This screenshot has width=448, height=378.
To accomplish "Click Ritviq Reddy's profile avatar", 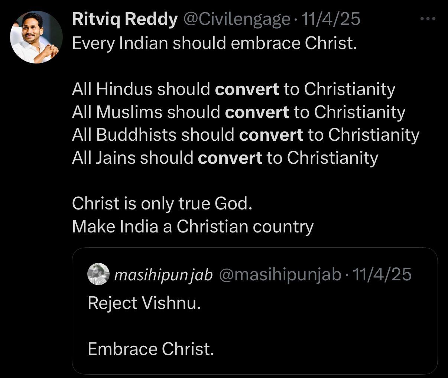I will click(x=36, y=37).
